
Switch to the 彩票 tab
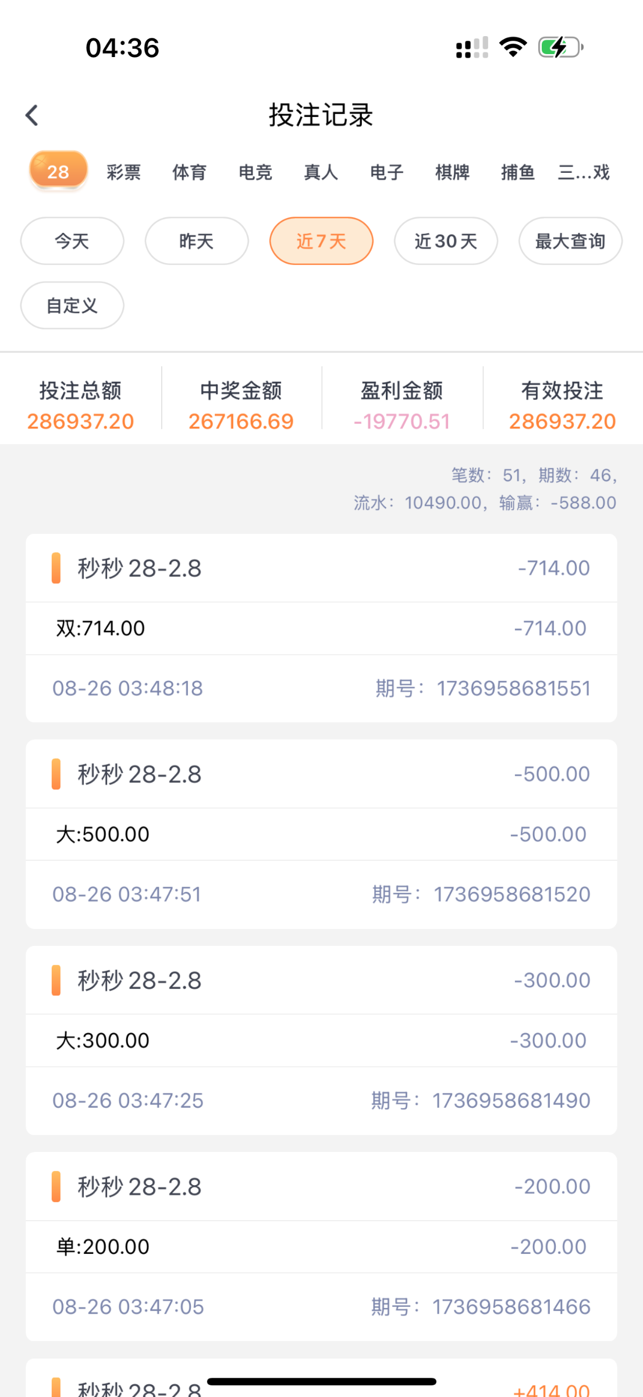124,172
